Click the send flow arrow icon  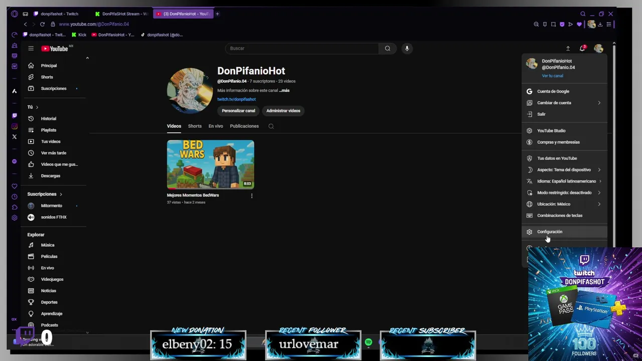(x=570, y=24)
